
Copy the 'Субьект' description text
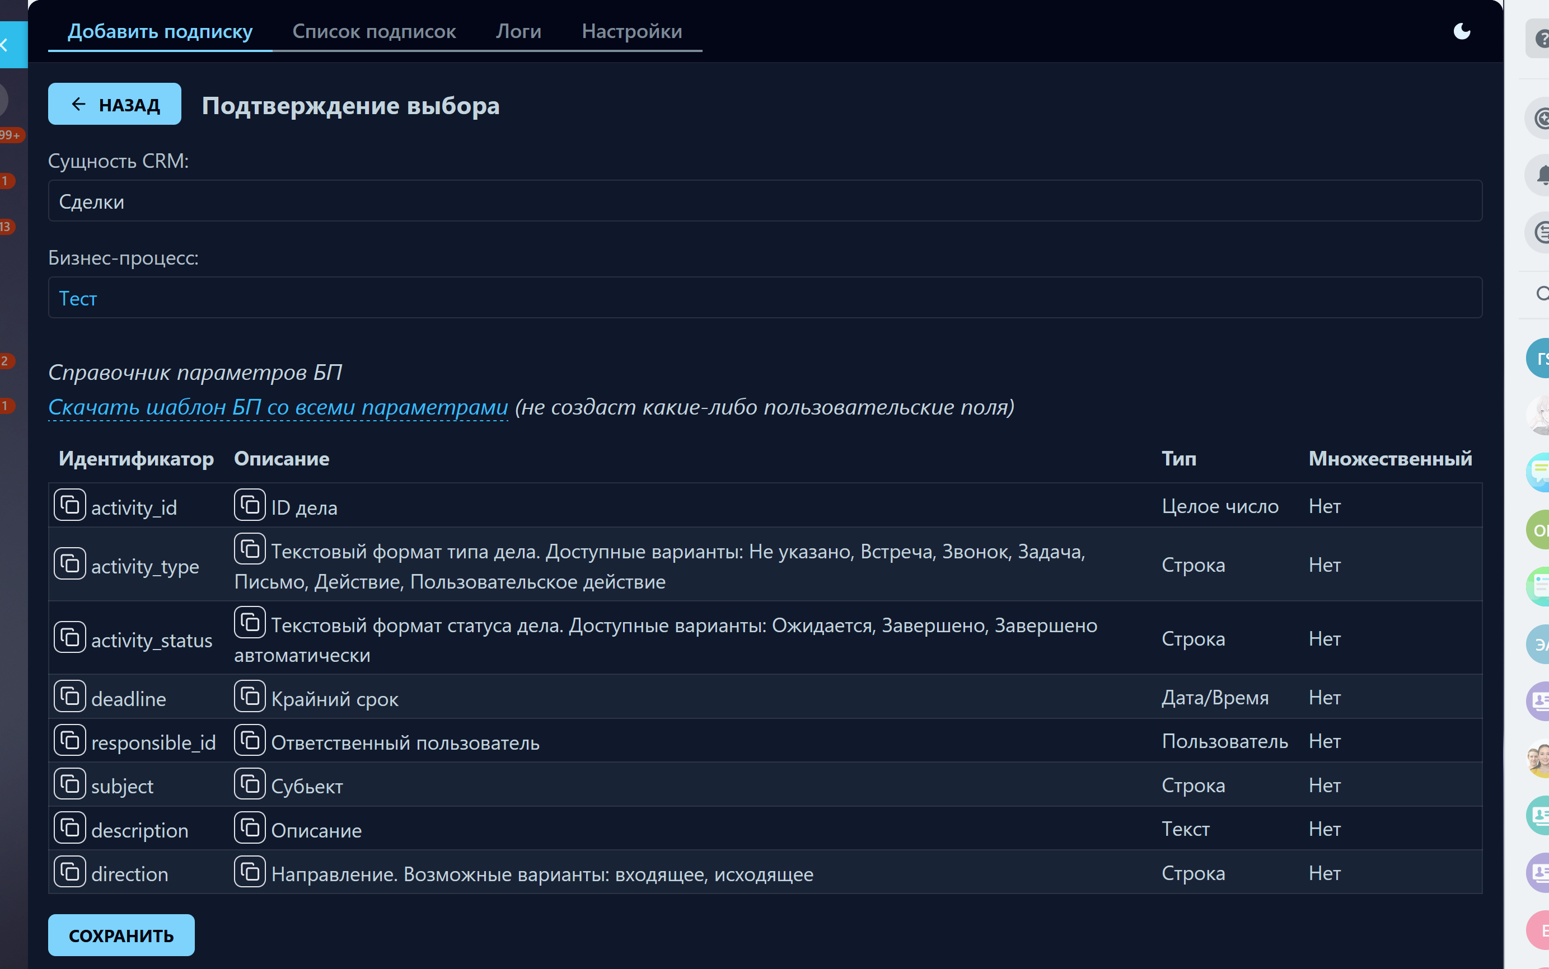(250, 784)
